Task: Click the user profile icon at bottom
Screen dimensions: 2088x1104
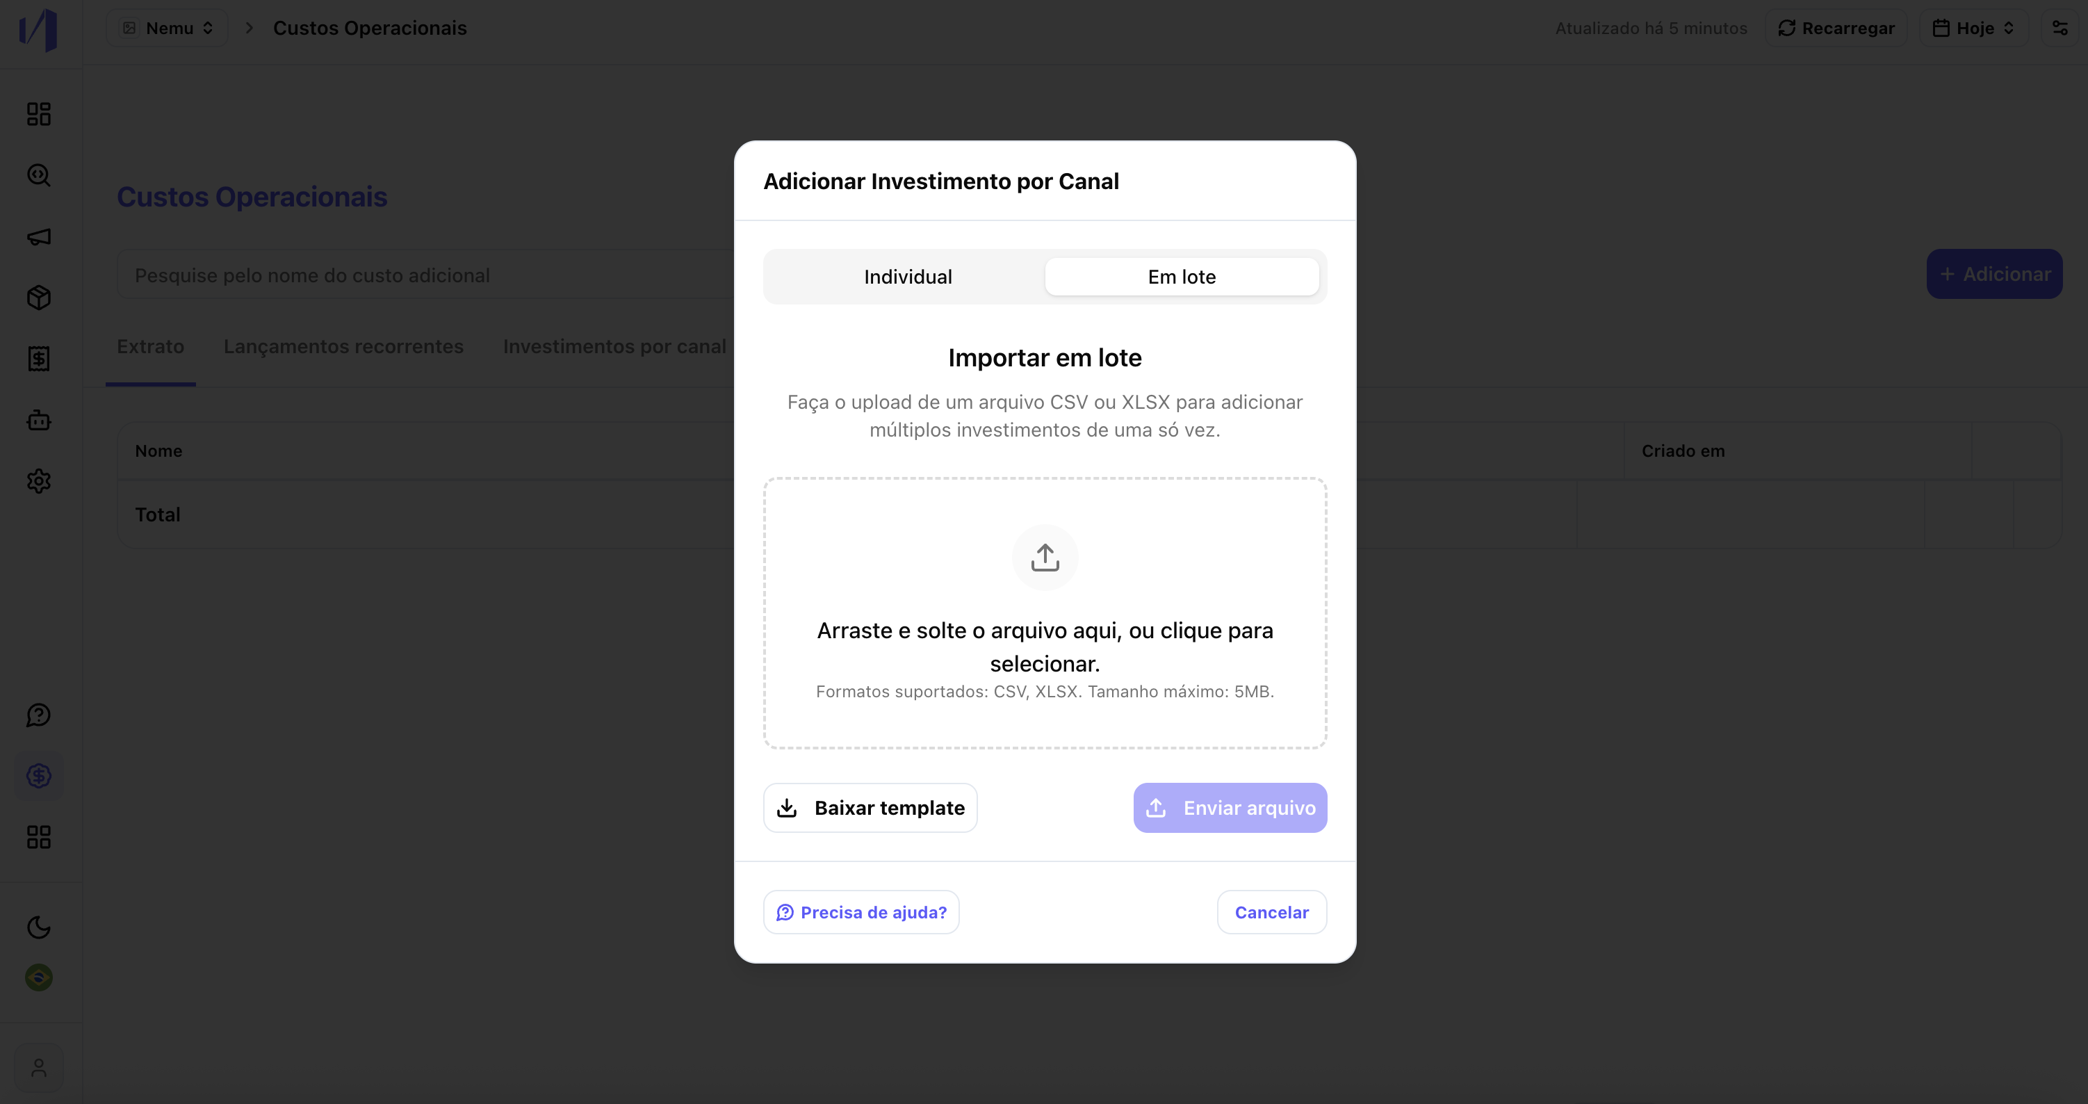Action: tap(39, 1068)
